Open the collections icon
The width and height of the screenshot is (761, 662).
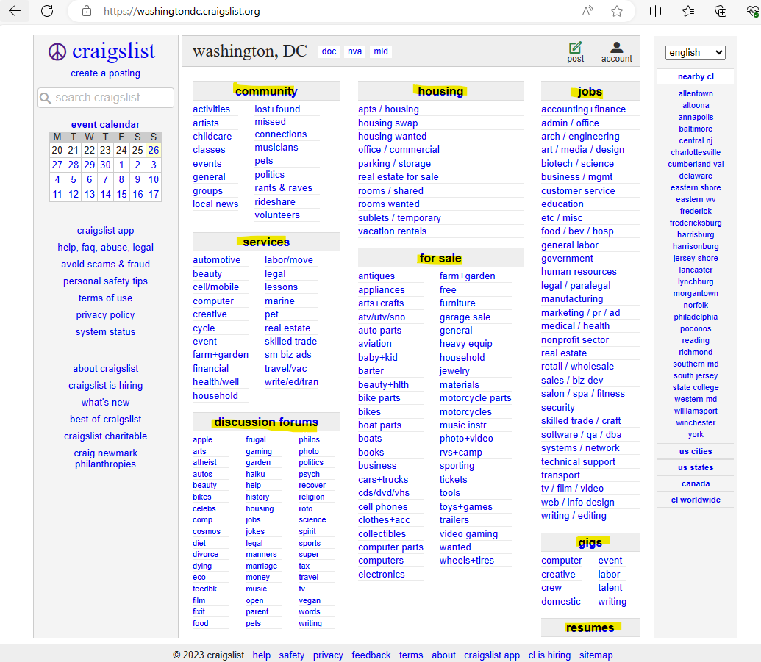point(721,11)
